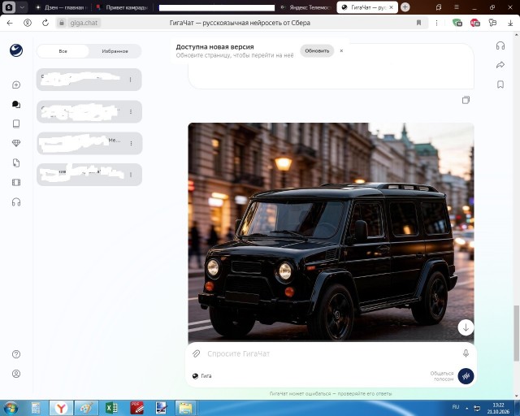Switch to the Все chats filter

[x=63, y=51]
